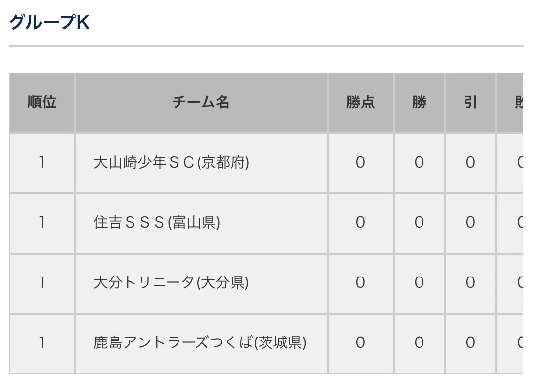Select team 鹿島アントラーズつくば(茨城県)
This screenshot has height=383, width=533.
point(200,343)
